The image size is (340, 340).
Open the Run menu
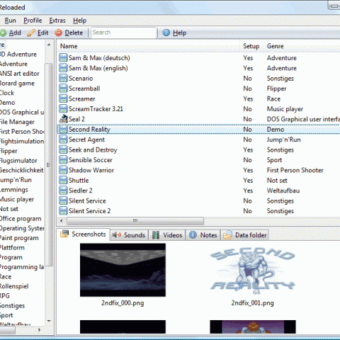[x=10, y=21]
